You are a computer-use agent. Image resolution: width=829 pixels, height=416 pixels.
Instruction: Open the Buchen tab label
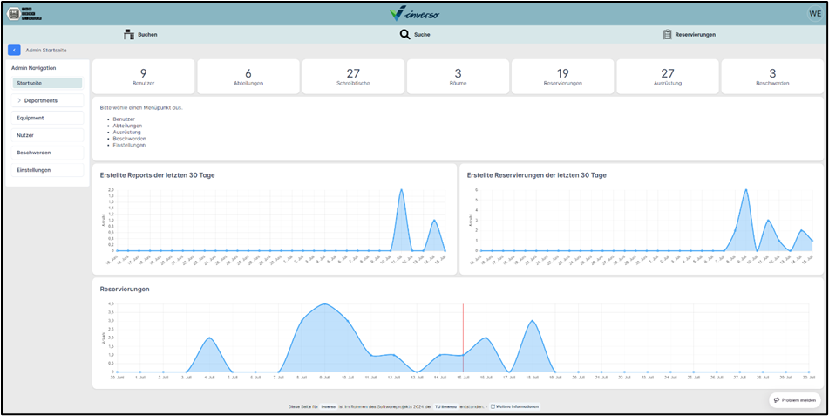(x=147, y=35)
